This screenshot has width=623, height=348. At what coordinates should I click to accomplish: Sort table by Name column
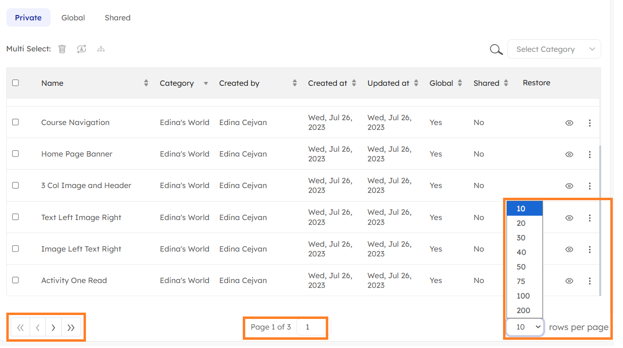click(146, 83)
